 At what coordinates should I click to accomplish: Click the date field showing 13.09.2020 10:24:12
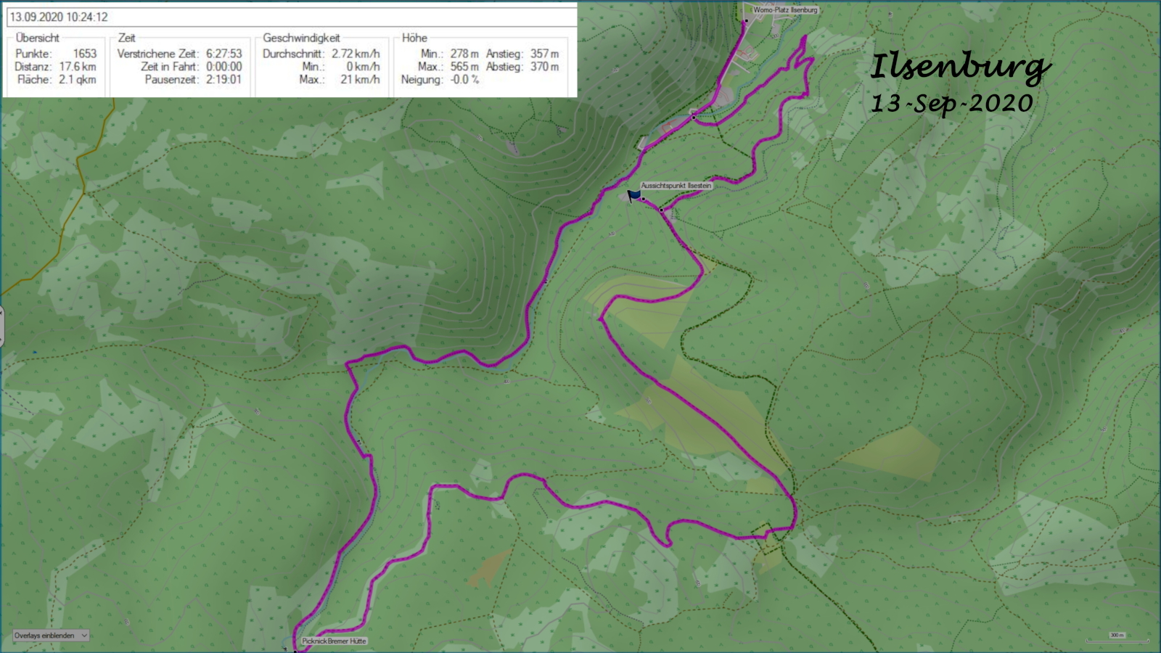click(x=292, y=17)
